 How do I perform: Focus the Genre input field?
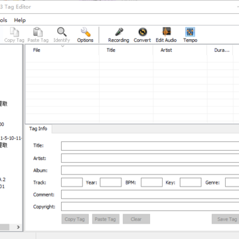(x=232, y=183)
